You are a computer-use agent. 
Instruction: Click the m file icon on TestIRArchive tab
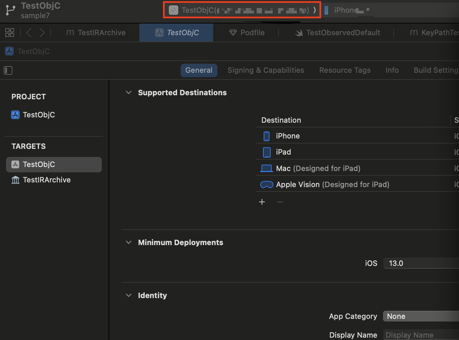coord(70,33)
